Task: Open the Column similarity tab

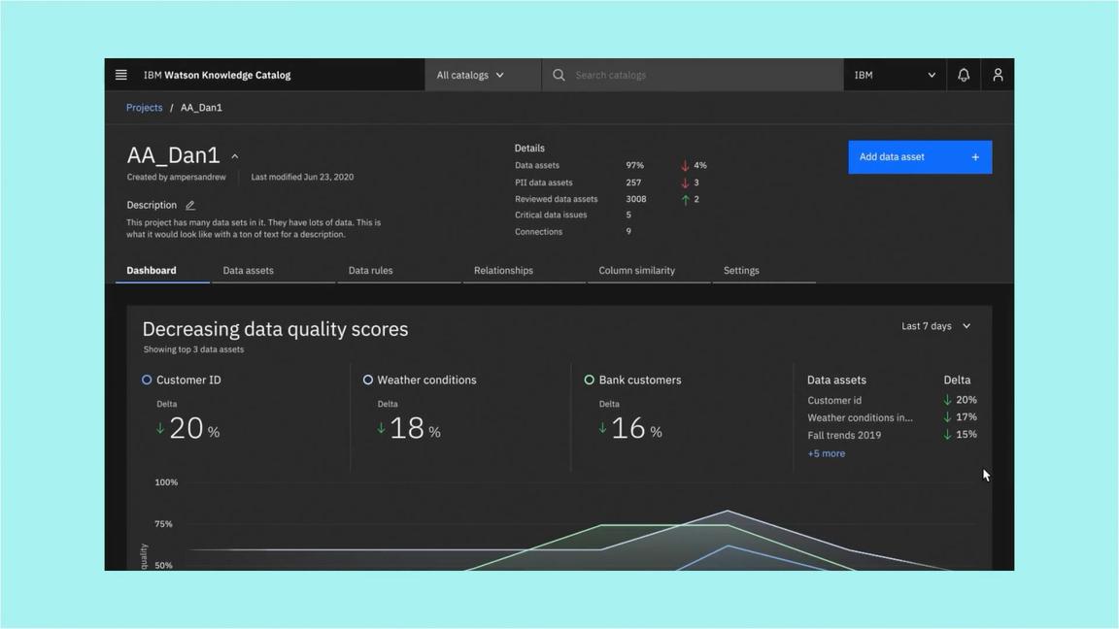Action: (636, 271)
